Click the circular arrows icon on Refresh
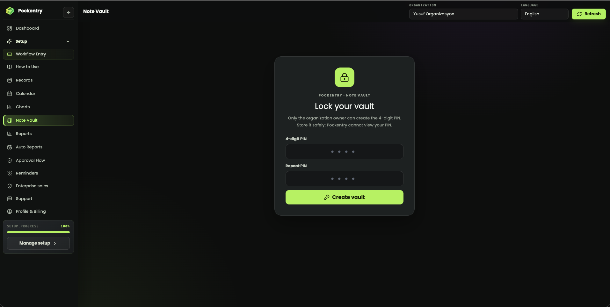The width and height of the screenshot is (610, 307). [579, 14]
